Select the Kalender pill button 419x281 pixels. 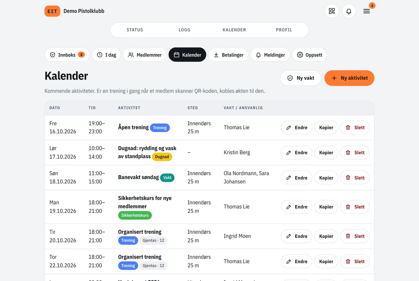click(x=187, y=55)
